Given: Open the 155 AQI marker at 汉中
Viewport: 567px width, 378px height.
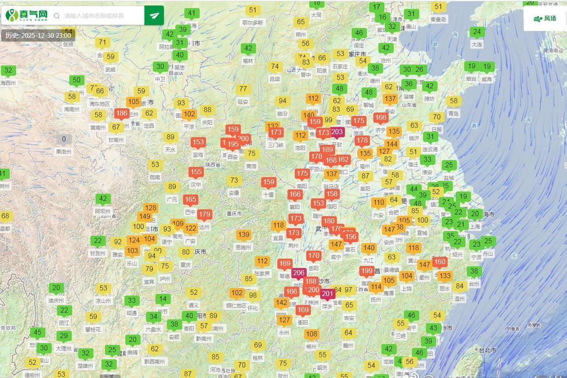Looking at the screenshot, I should click(x=196, y=172).
